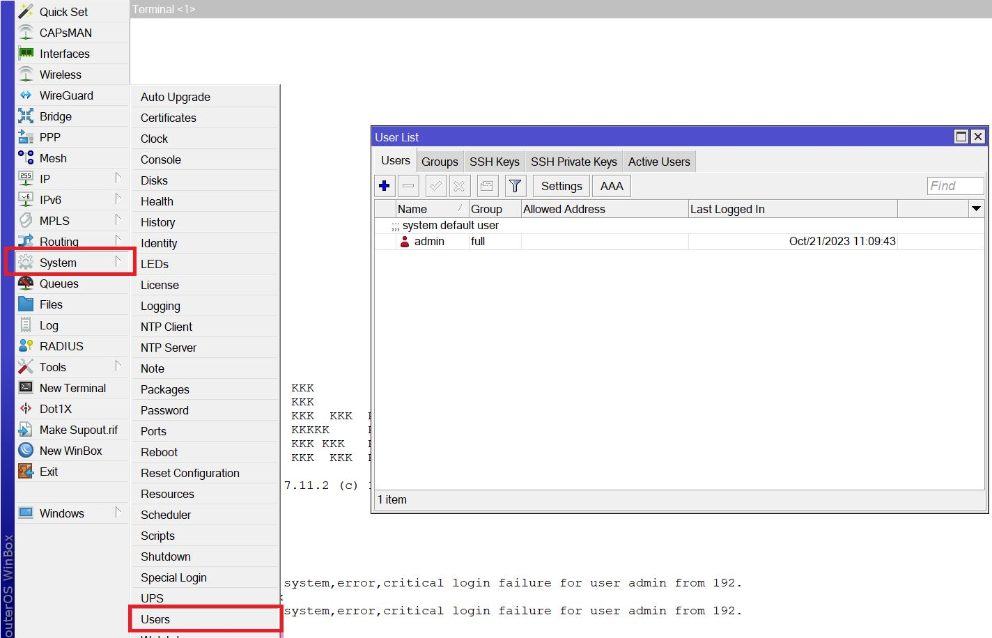The image size is (992, 638).
Task: Select Identity in System submenu
Action: [x=206, y=243]
